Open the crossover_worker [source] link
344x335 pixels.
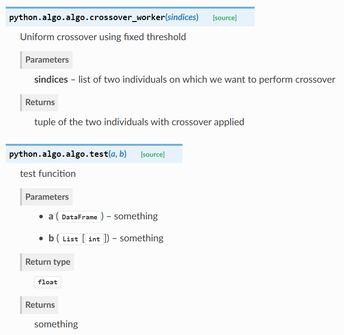pyautogui.click(x=225, y=18)
